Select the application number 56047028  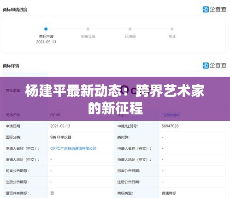click(170, 126)
